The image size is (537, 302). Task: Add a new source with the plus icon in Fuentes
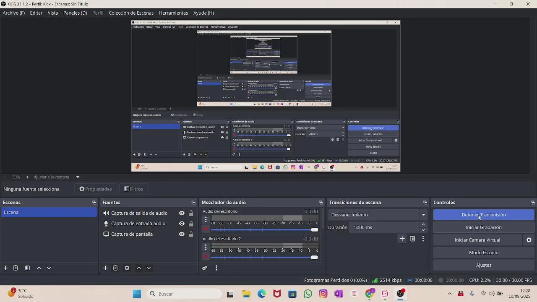[x=105, y=268]
